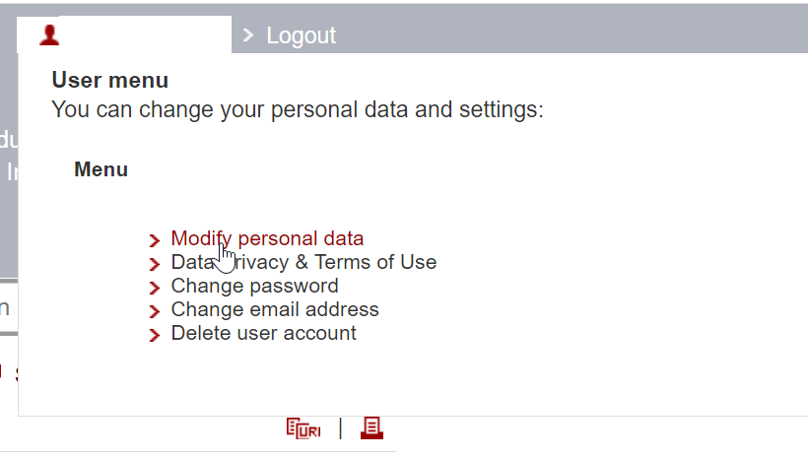Select Delete user account

[263, 333]
